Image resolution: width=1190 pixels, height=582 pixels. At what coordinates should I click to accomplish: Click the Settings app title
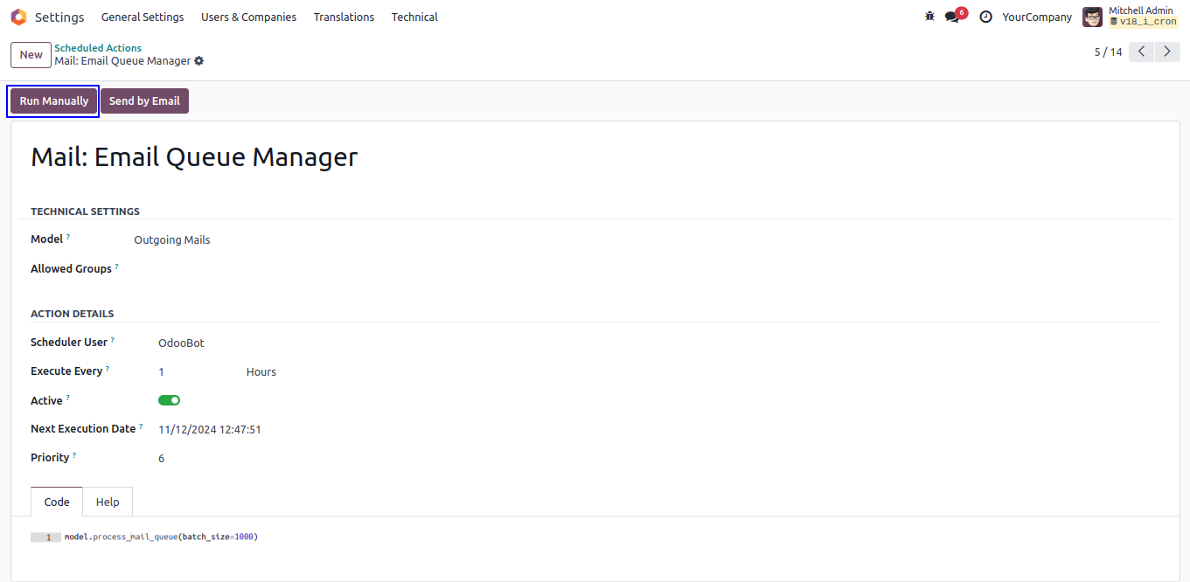click(x=59, y=17)
